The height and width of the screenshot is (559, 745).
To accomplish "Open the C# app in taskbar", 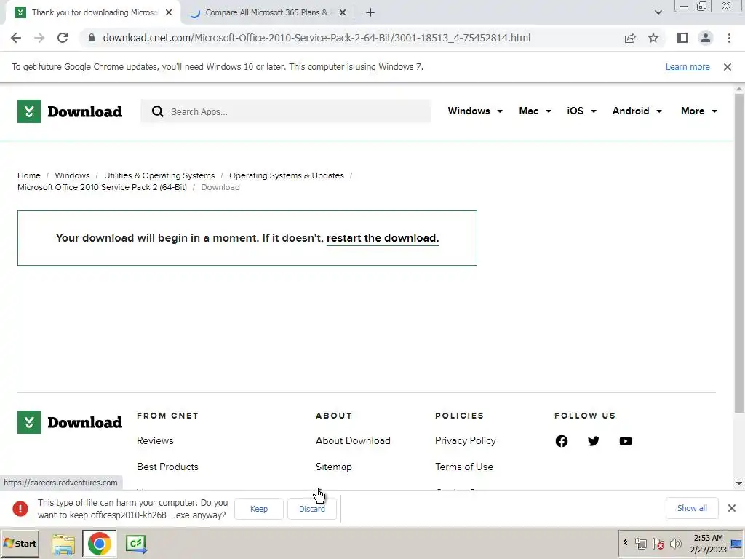I will (136, 544).
